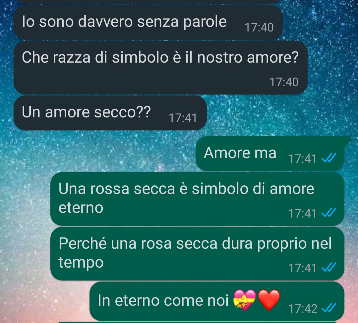This screenshot has height=323, width=358.
Task: Tap the 'Un amore secco??' message
Action: [110, 113]
